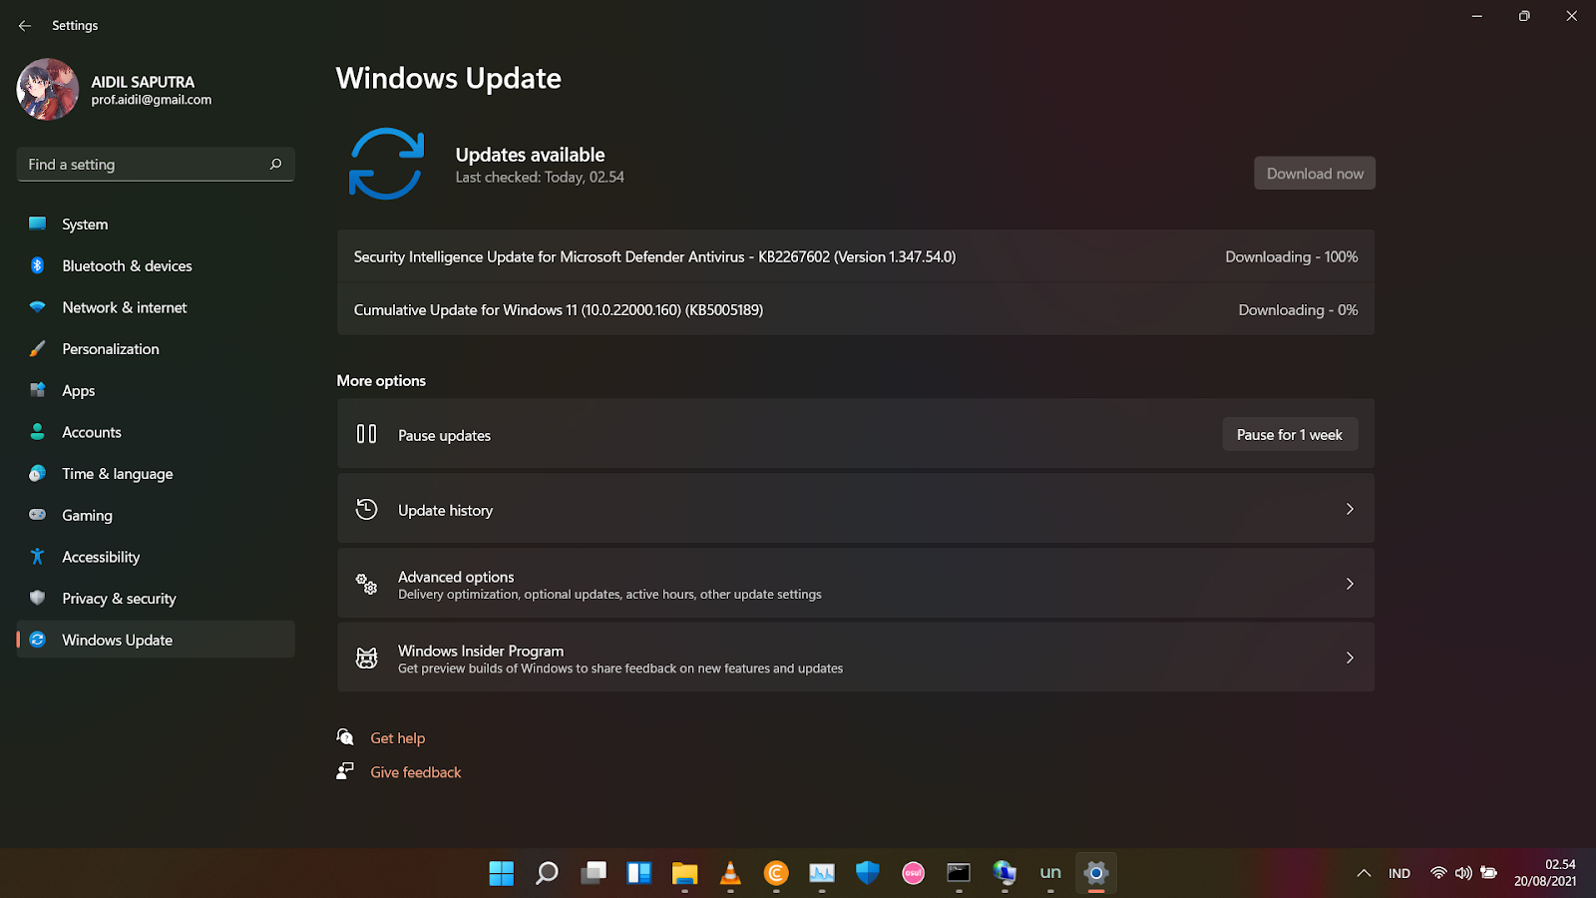Focus the Find a setting search box
The image size is (1596, 898).
coord(156,165)
